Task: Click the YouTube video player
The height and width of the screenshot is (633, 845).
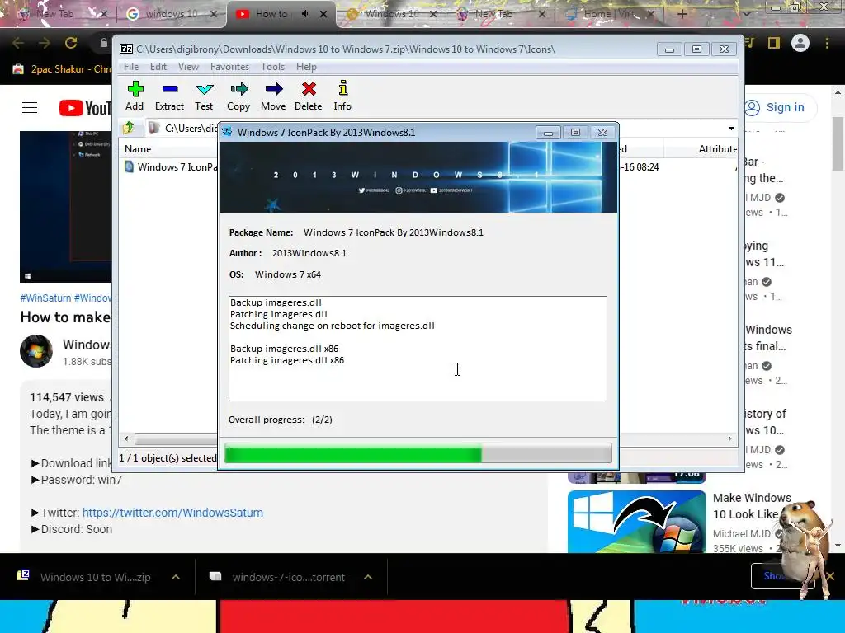Action: pos(66,206)
